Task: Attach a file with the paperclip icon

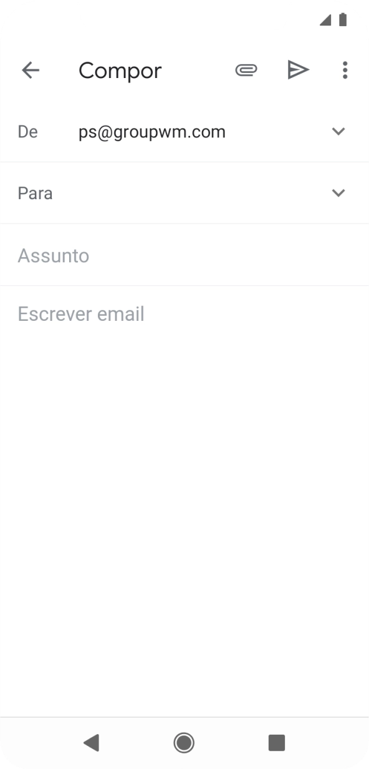Action: pyautogui.click(x=246, y=71)
